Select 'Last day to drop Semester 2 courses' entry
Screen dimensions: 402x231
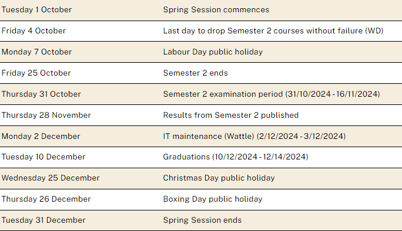pyautogui.click(x=273, y=30)
